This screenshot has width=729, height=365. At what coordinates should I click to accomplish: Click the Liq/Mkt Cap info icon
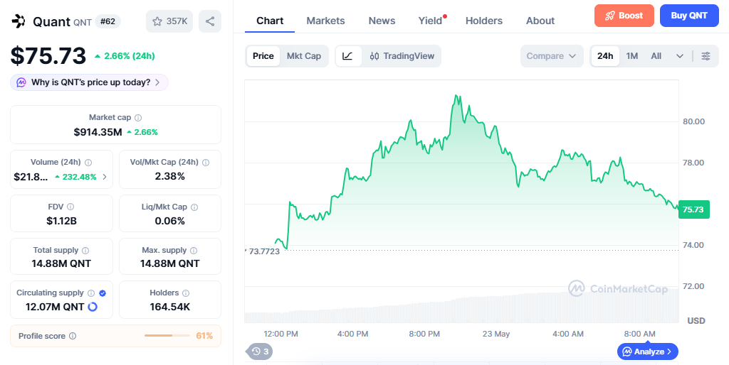pos(194,207)
